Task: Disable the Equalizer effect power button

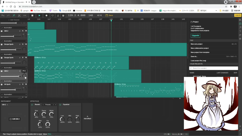Action: tap(60, 105)
